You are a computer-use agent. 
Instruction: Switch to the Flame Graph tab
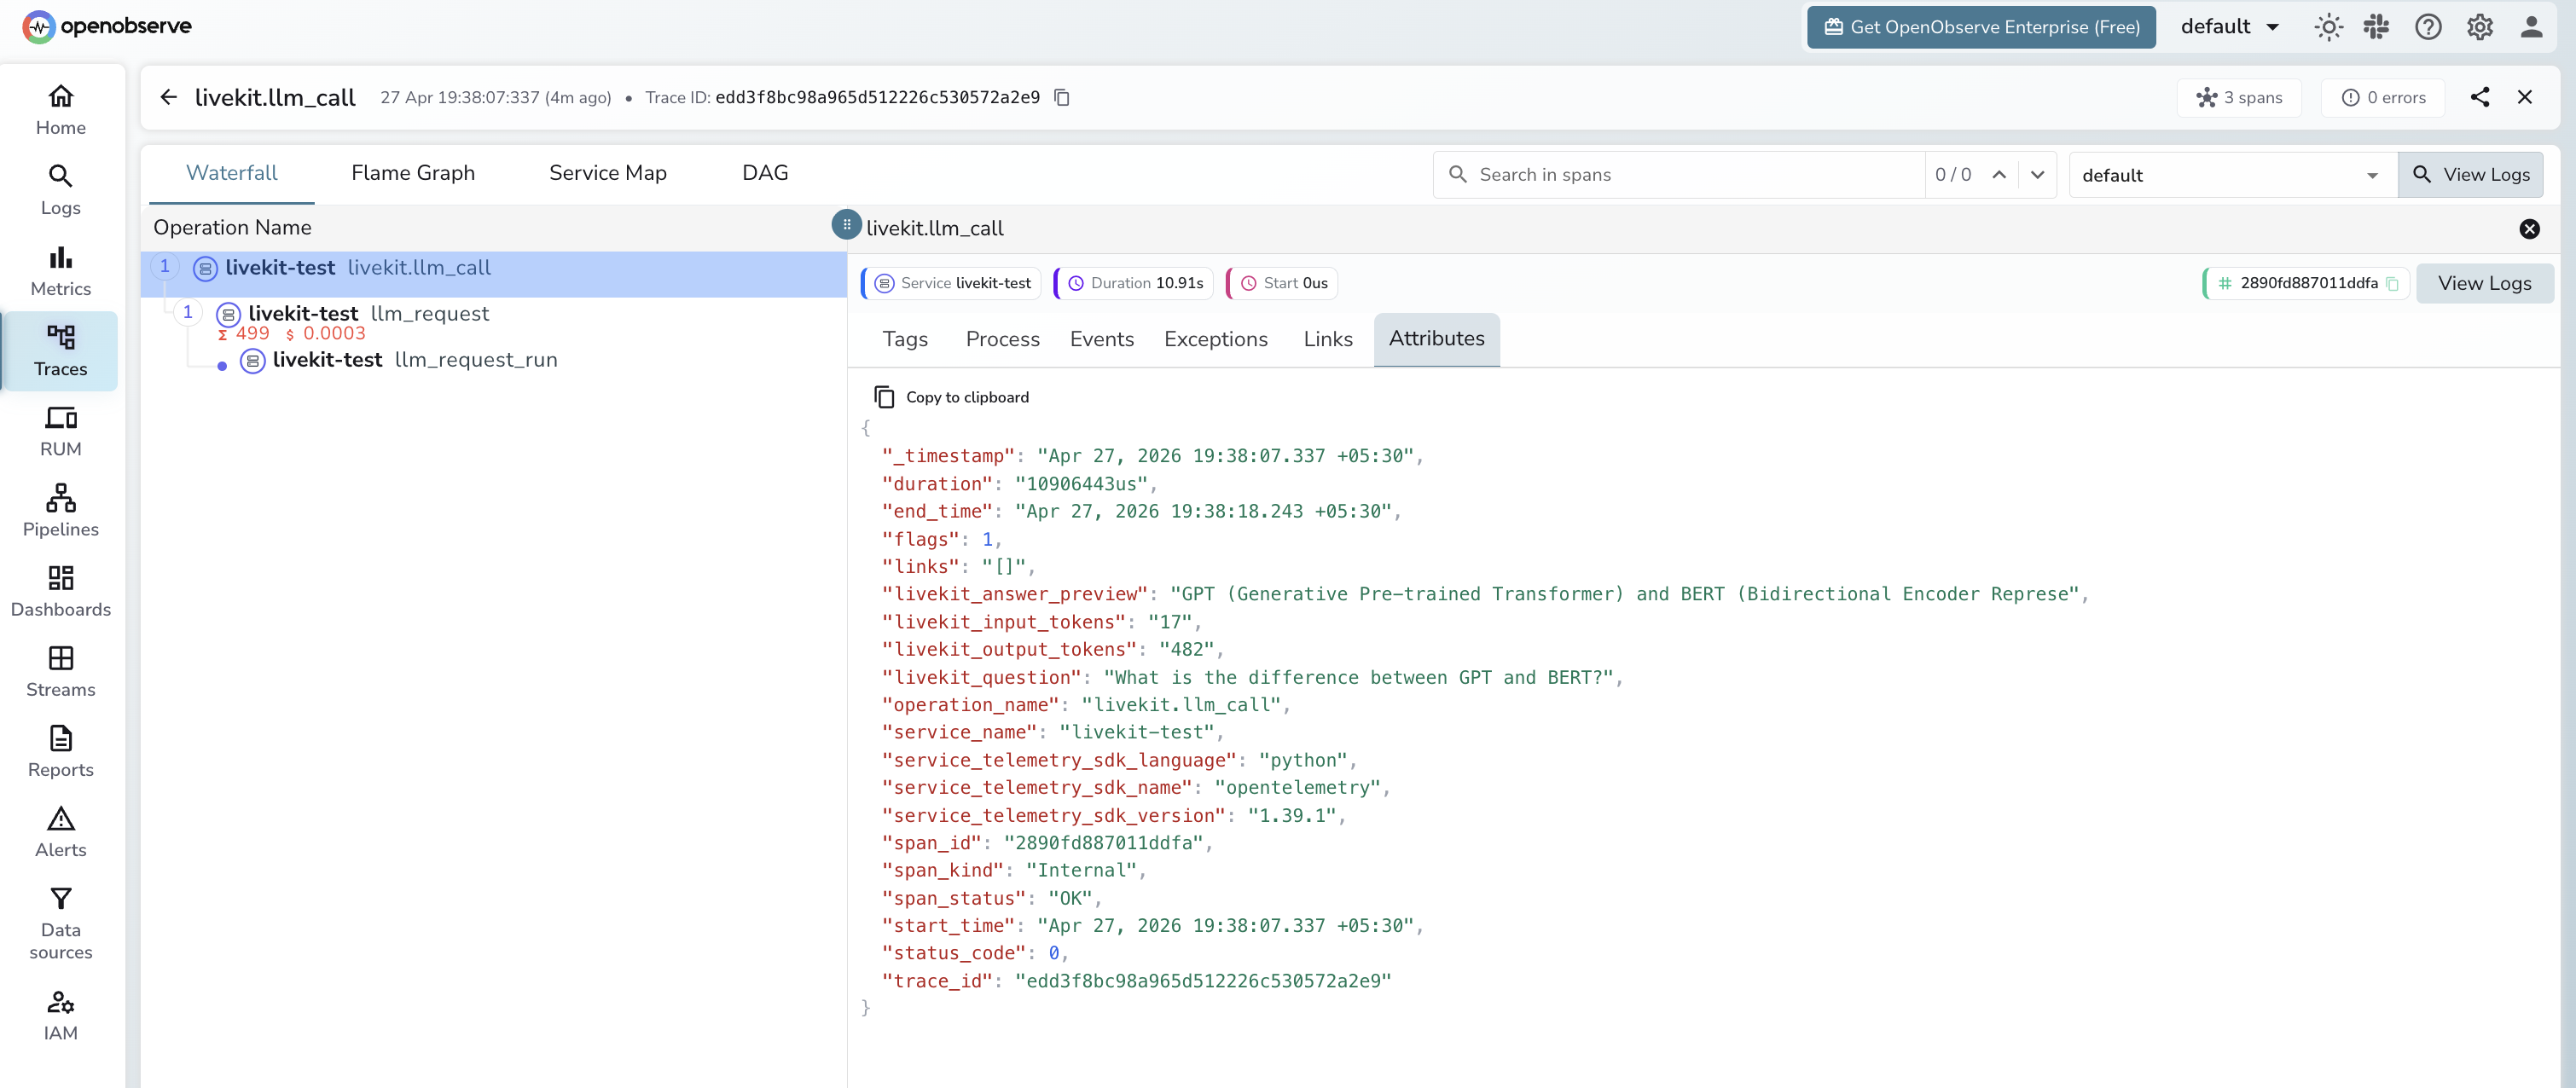pos(412,172)
